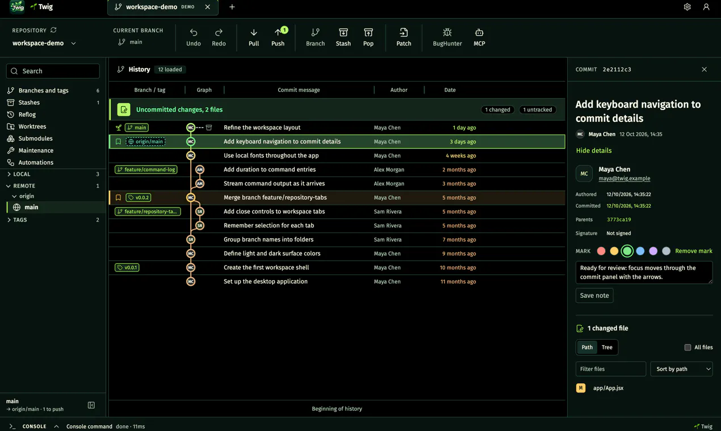Open the workspace-demo repository dropdown
721x431 pixels.
(44, 43)
